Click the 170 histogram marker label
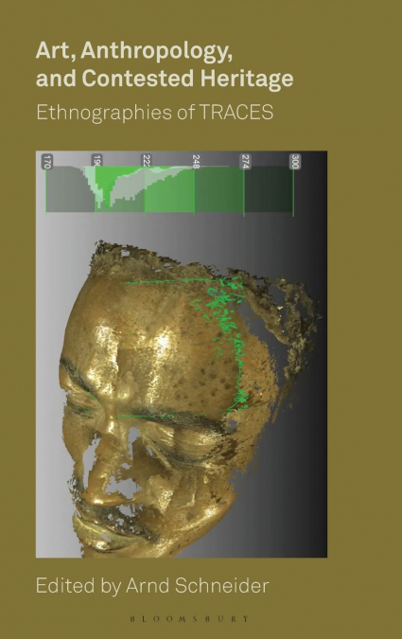The height and width of the screenshot is (639, 402). 47,161
